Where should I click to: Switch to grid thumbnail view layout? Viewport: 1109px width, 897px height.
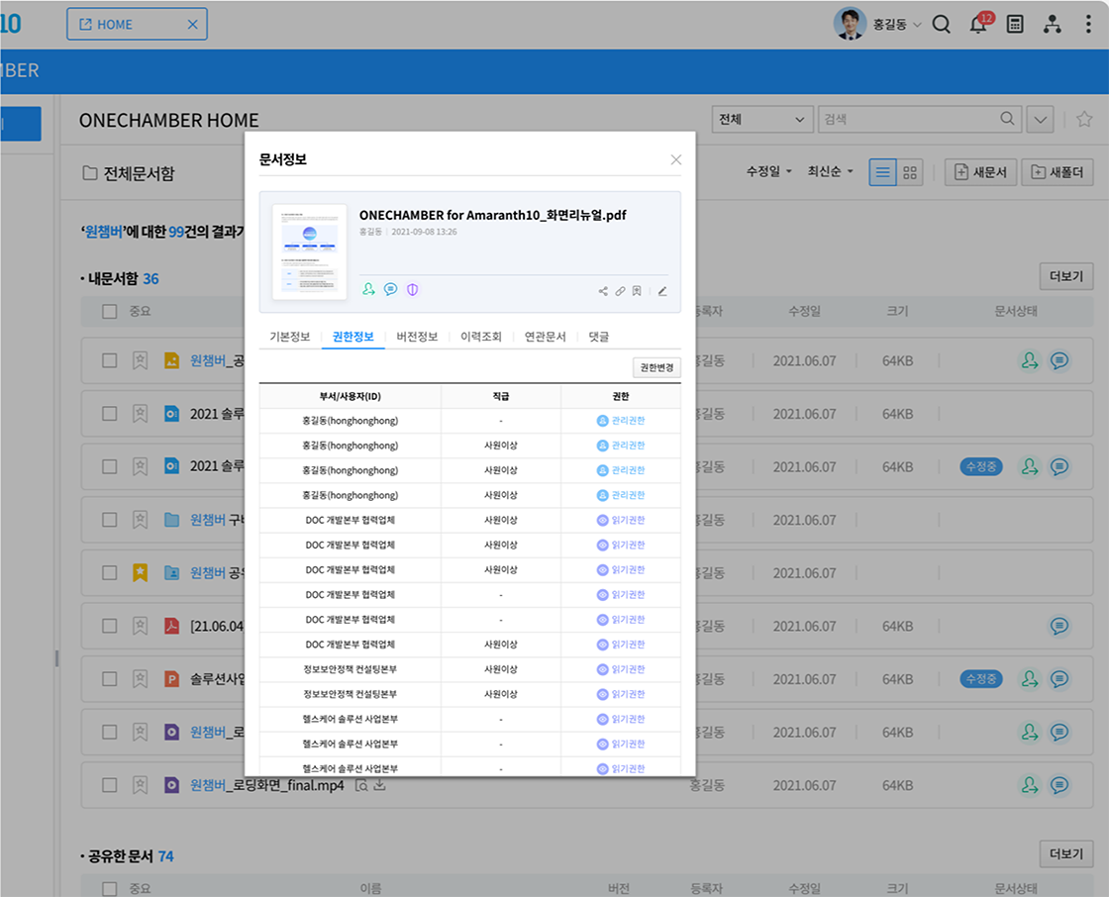click(x=910, y=172)
